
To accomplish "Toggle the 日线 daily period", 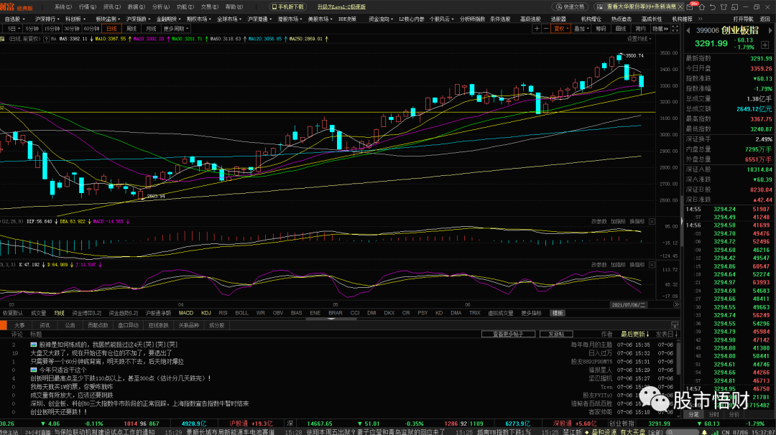I will click(x=112, y=29).
